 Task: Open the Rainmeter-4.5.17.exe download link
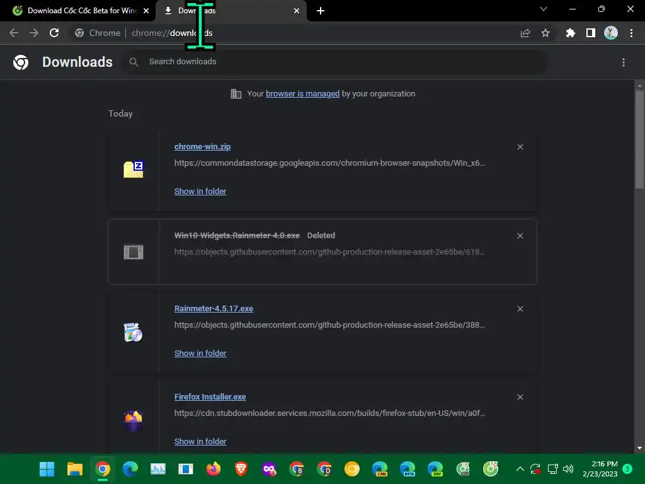coord(214,309)
